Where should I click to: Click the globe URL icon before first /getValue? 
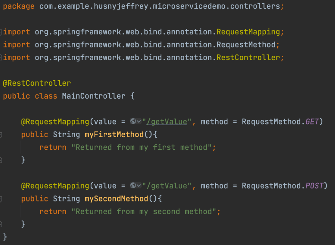133,121
